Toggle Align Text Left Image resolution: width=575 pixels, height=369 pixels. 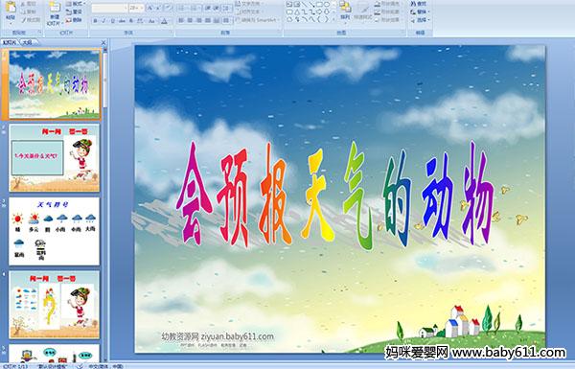point(181,20)
